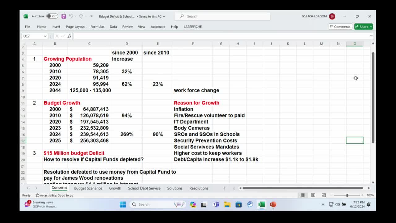
Task: Add a new sheet with plus icon
Action: click(224, 188)
